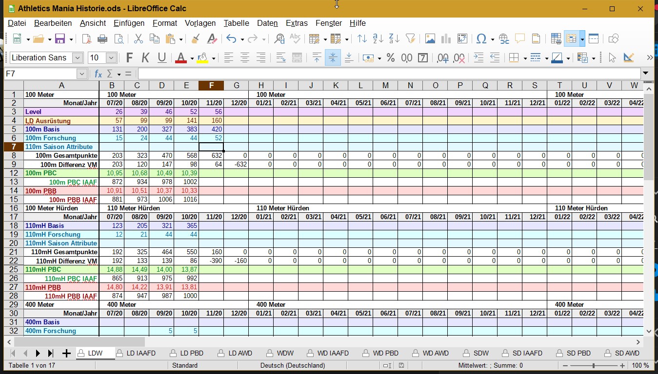
Task: Apply the yellow background color swatch
Action: (202, 58)
